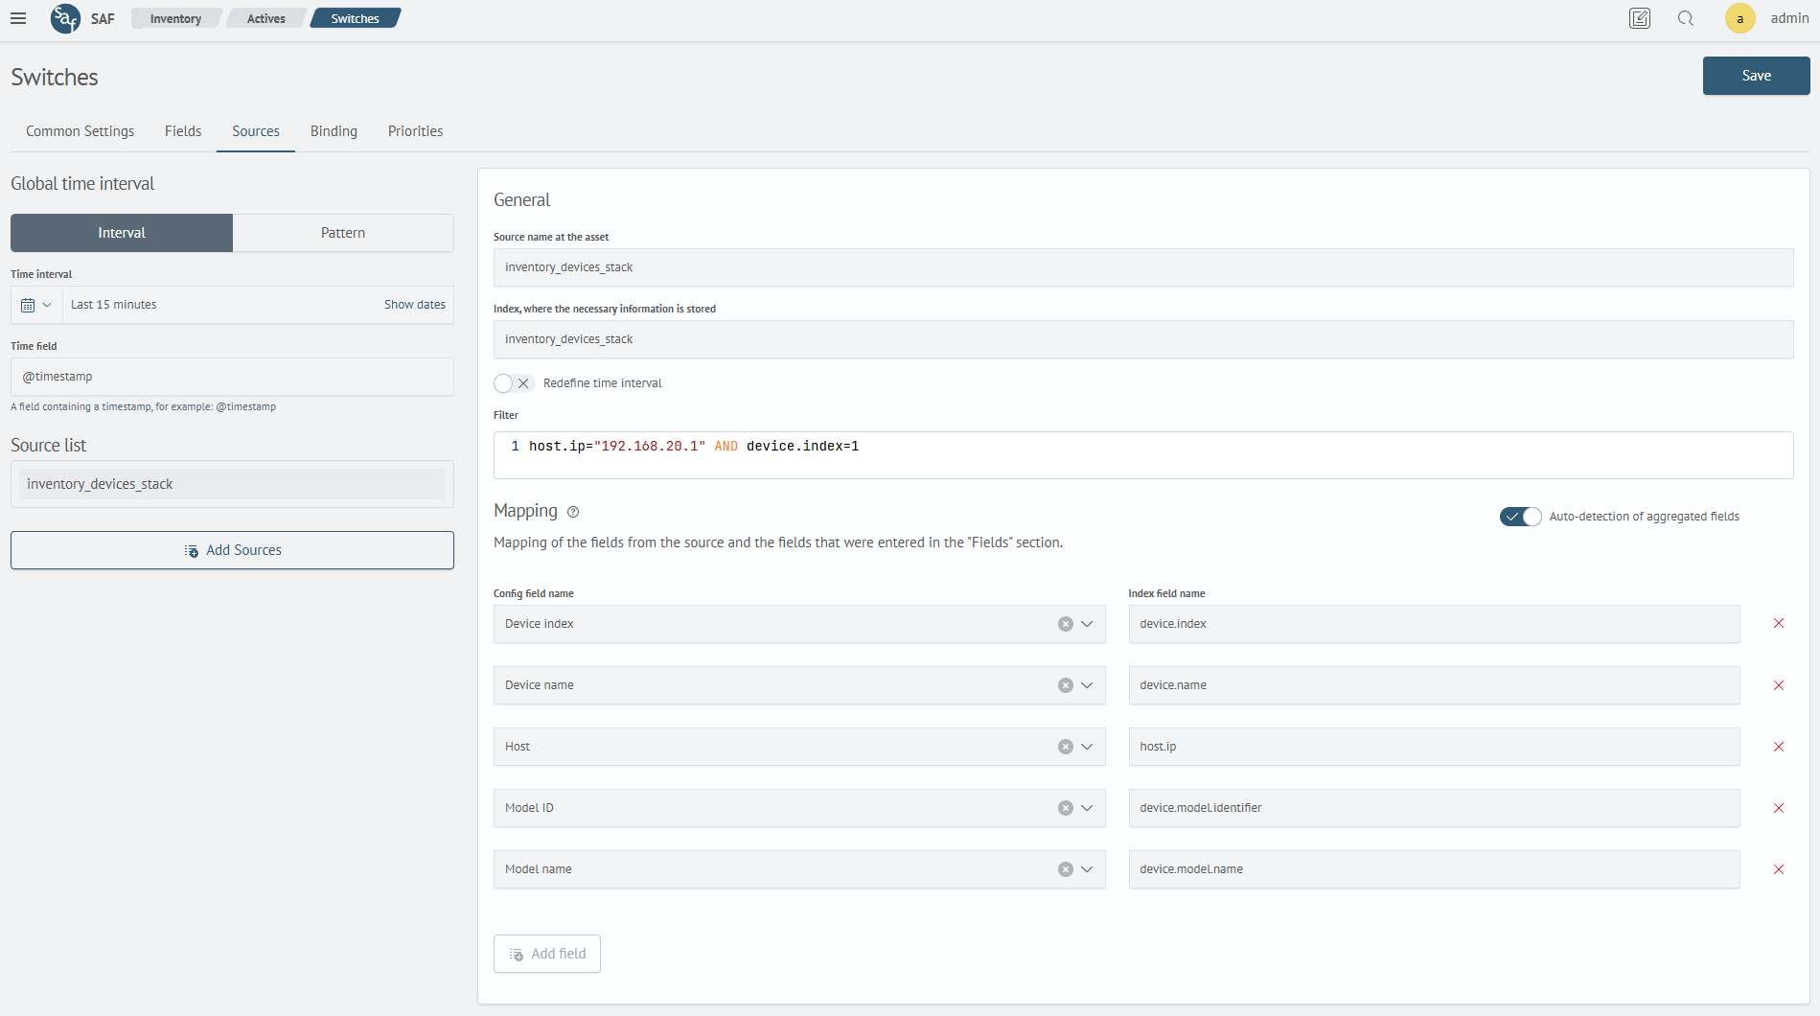This screenshot has width=1820, height=1016.
Task: Click the device.name index field input
Action: pos(1434,685)
